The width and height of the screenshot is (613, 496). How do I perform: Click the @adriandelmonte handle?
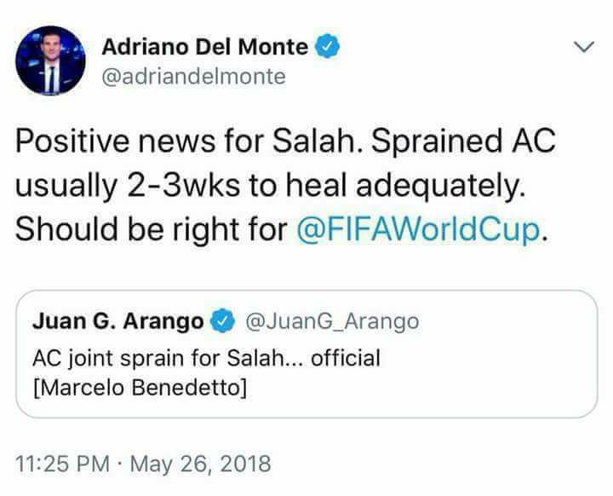[193, 78]
